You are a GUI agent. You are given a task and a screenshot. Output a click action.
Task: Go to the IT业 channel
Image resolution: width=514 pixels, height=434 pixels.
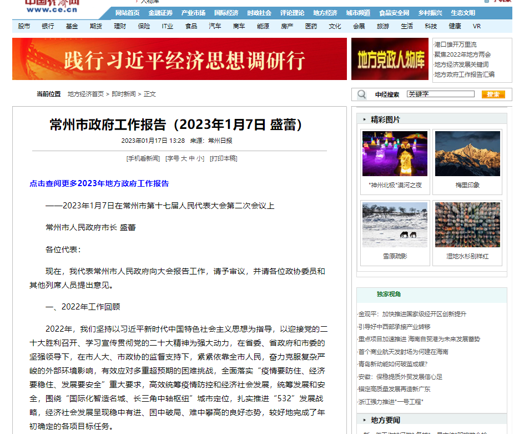(x=167, y=26)
